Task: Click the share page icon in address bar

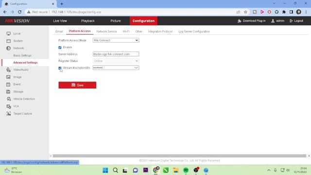Action: (238, 12)
